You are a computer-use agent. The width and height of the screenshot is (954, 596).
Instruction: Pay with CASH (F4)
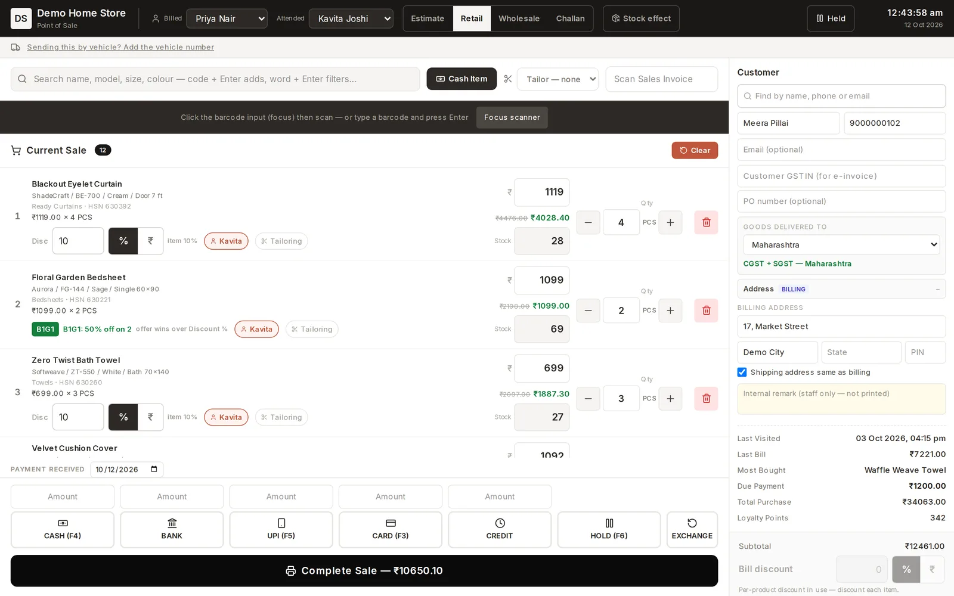click(x=63, y=529)
